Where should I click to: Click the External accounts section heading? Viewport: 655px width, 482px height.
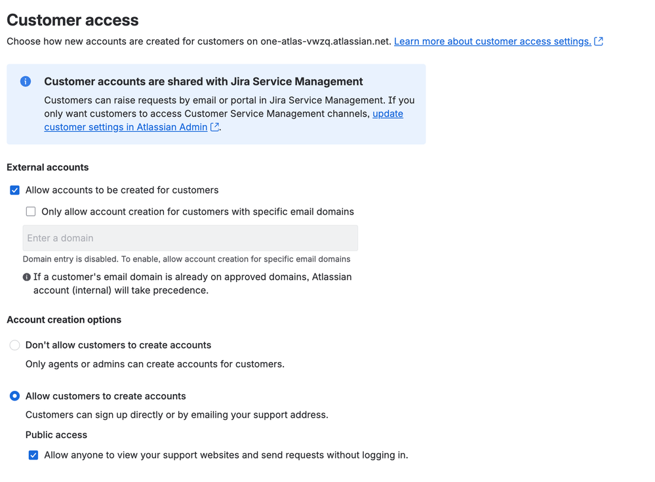click(48, 167)
